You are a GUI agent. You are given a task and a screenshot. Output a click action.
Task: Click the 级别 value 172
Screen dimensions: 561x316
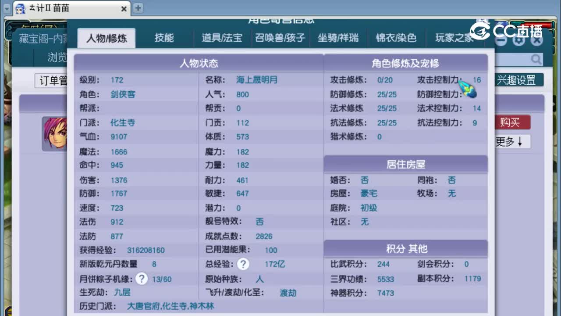click(117, 80)
